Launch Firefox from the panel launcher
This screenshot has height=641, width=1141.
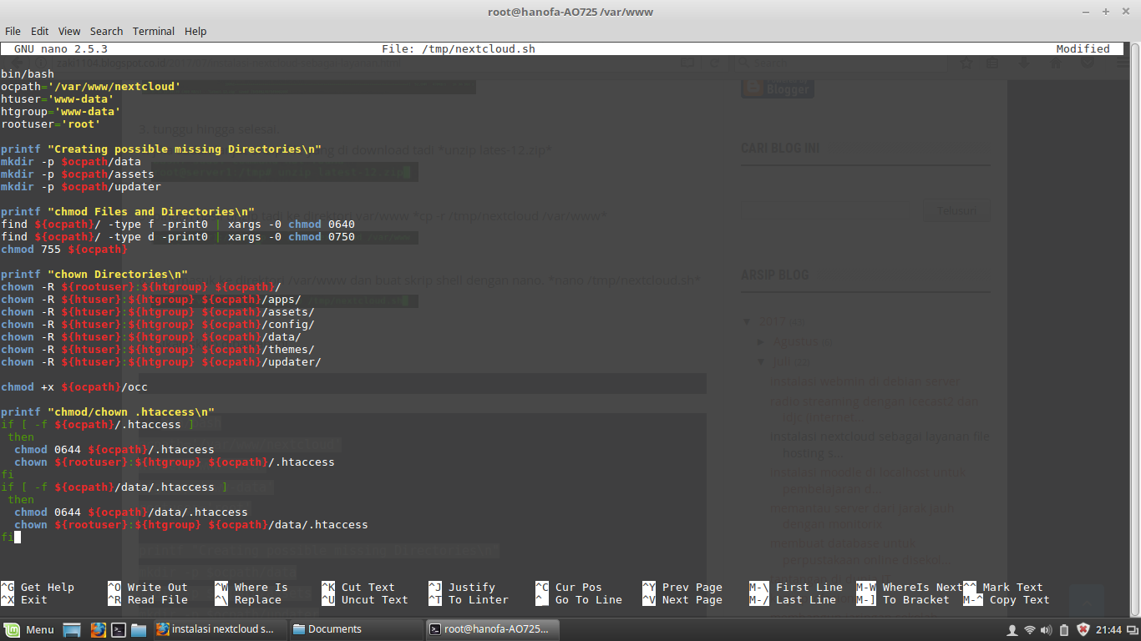(x=98, y=629)
